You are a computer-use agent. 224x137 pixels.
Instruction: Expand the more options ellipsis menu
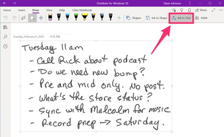[221, 10]
